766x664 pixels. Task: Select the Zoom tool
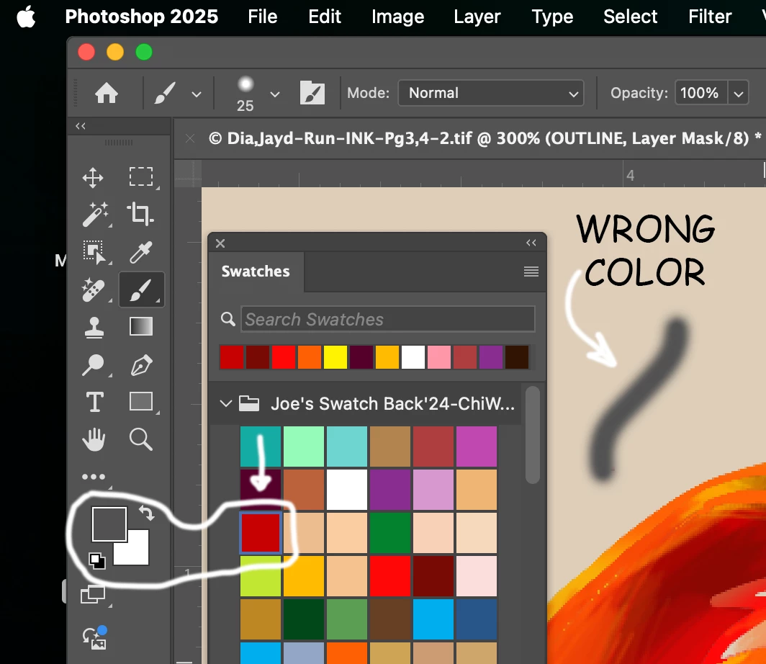[x=141, y=439]
